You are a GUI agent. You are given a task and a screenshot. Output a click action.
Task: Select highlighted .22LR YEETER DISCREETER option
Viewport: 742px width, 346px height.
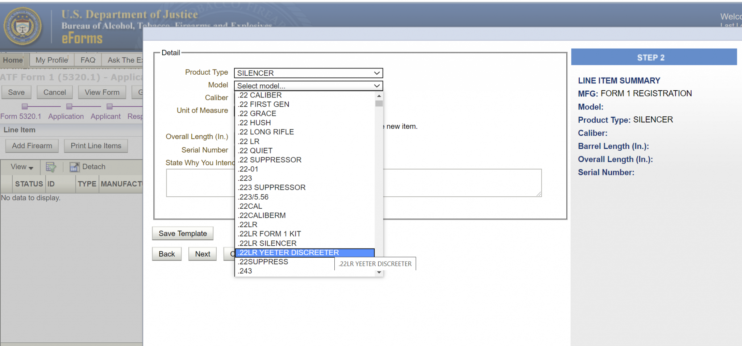[305, 253]
